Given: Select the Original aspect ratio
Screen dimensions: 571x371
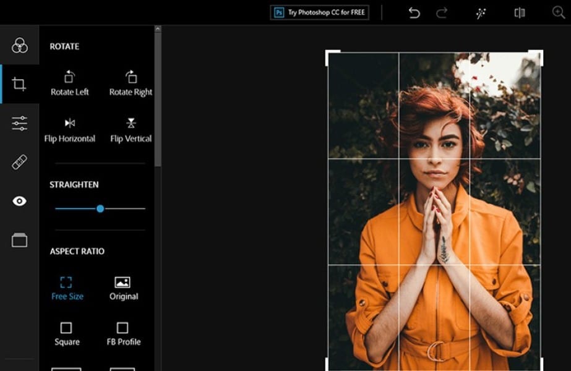Looking at the screenshot, I should 123,286.
